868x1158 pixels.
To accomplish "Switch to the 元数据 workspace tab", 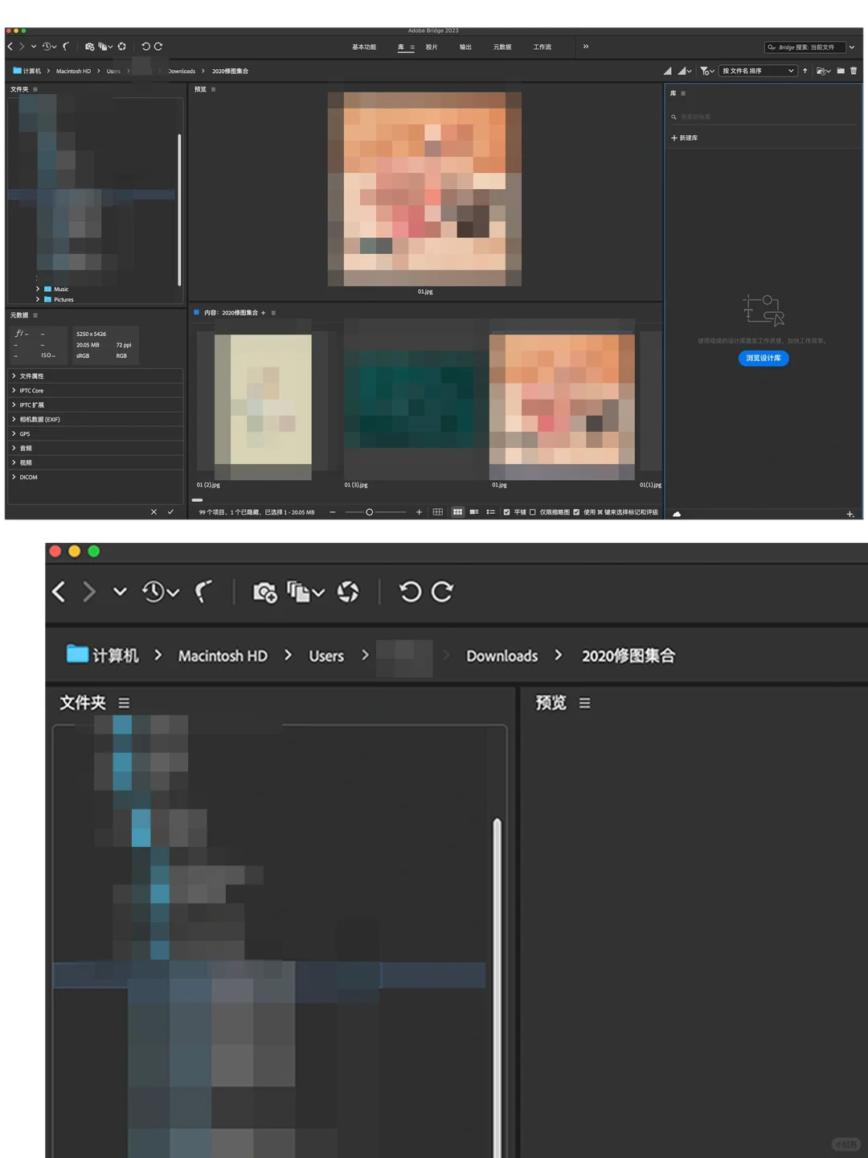I will 502,47.
